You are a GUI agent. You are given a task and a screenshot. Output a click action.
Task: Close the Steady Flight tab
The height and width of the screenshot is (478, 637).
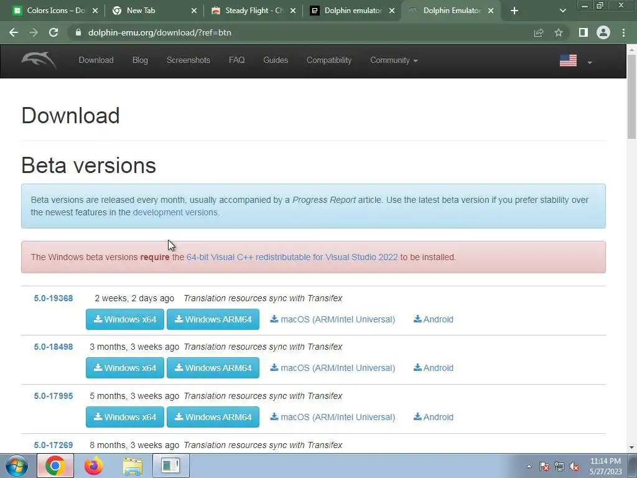[293, 11]
